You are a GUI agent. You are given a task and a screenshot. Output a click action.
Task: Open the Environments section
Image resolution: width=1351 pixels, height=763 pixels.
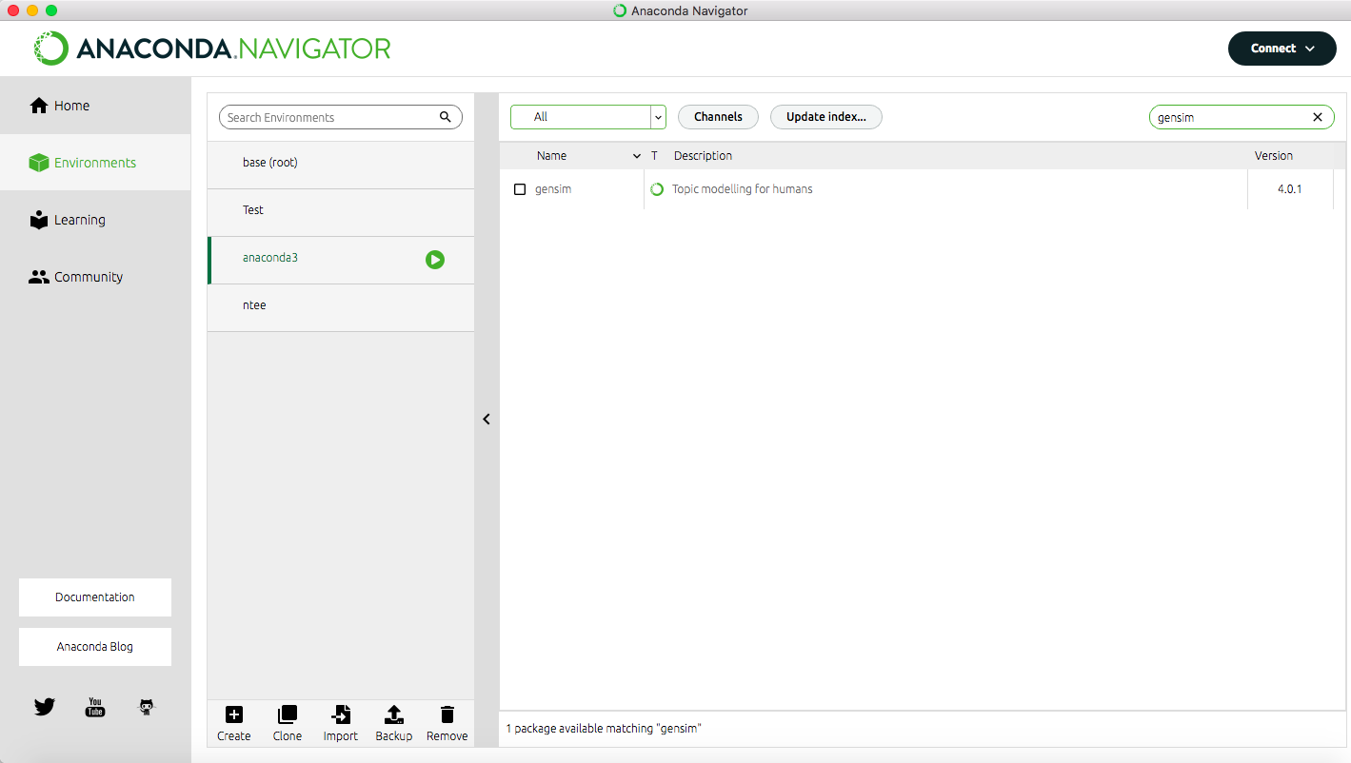coord(95,163)
